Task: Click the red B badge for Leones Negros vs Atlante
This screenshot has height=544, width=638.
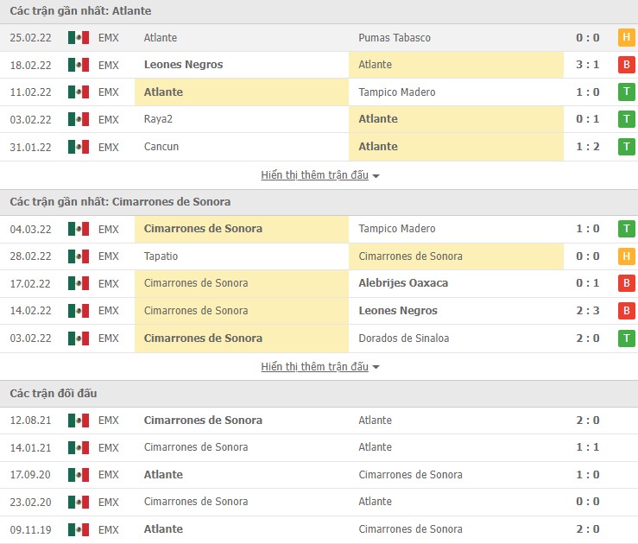Action: tap(626, 65)
